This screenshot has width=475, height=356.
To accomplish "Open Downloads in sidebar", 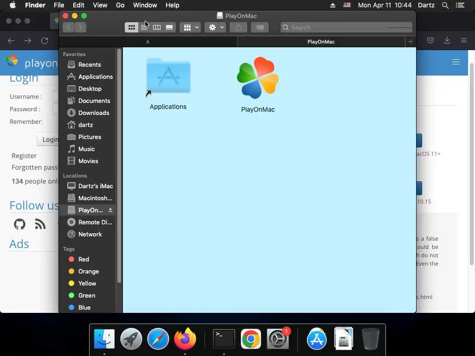I will click(x=88, y=113).
